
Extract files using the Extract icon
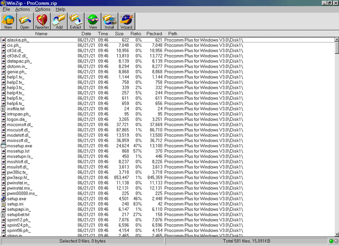tap(76, 21)
